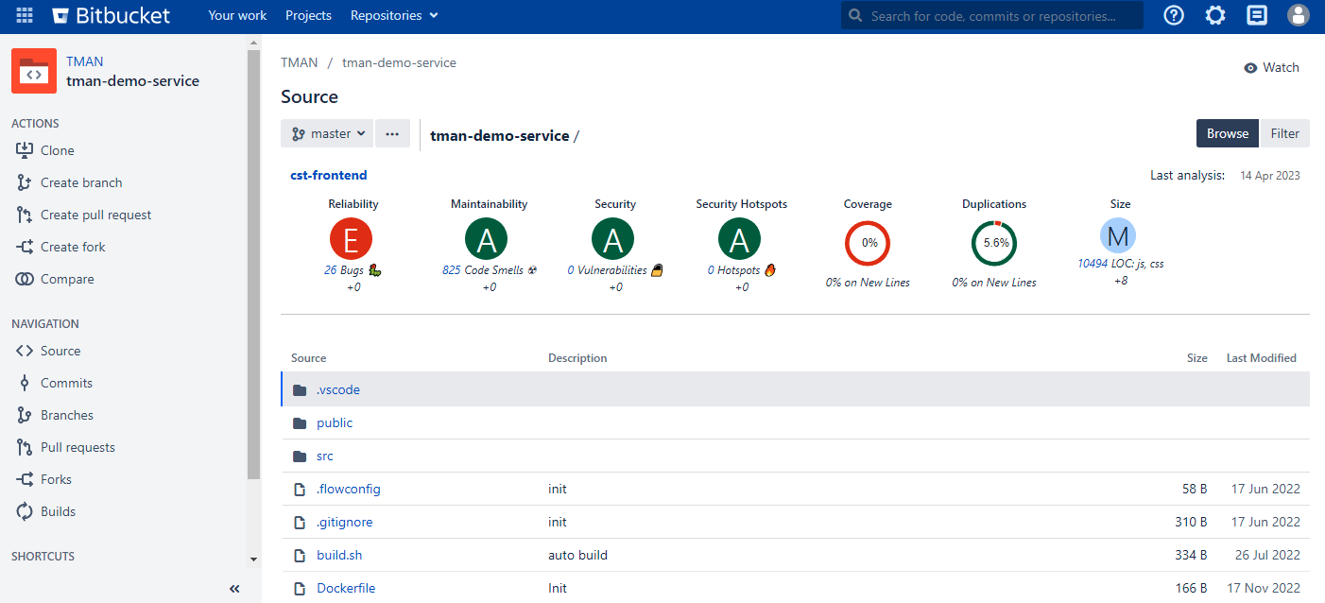The image size is (1325, 603).
Task: Open the Dockerfile file link
Action: 346,589
